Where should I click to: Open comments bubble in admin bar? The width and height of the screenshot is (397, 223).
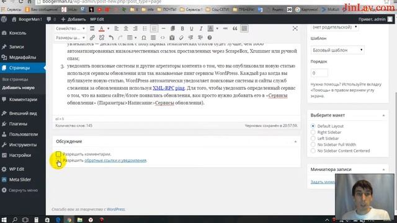click(x=51, y=19)
